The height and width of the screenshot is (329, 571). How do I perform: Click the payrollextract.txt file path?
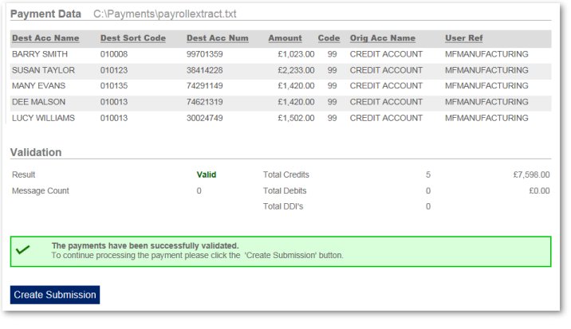[x=165, y=14]
